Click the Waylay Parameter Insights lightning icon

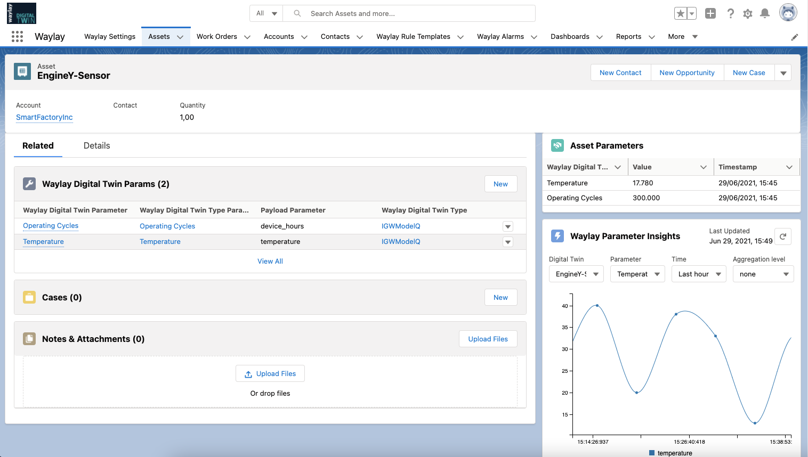557,236
